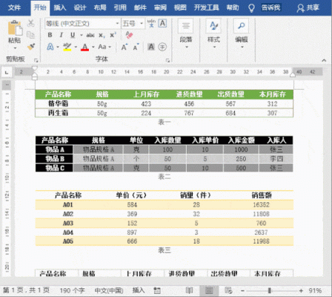The height and width of the screenshot is (297, 332).
Task: Click the zoom out minus button
Action: 242,290
